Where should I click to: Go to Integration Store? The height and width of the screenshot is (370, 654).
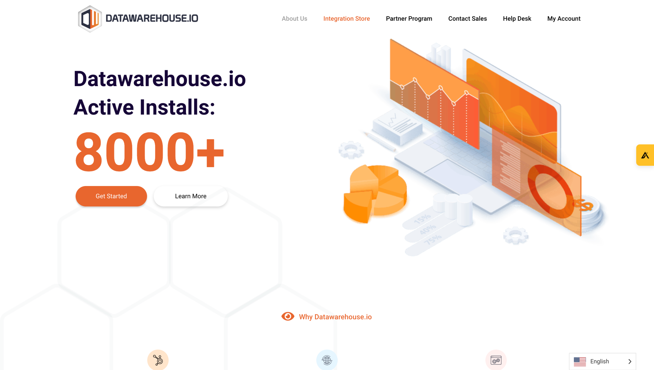pos(346,19)
